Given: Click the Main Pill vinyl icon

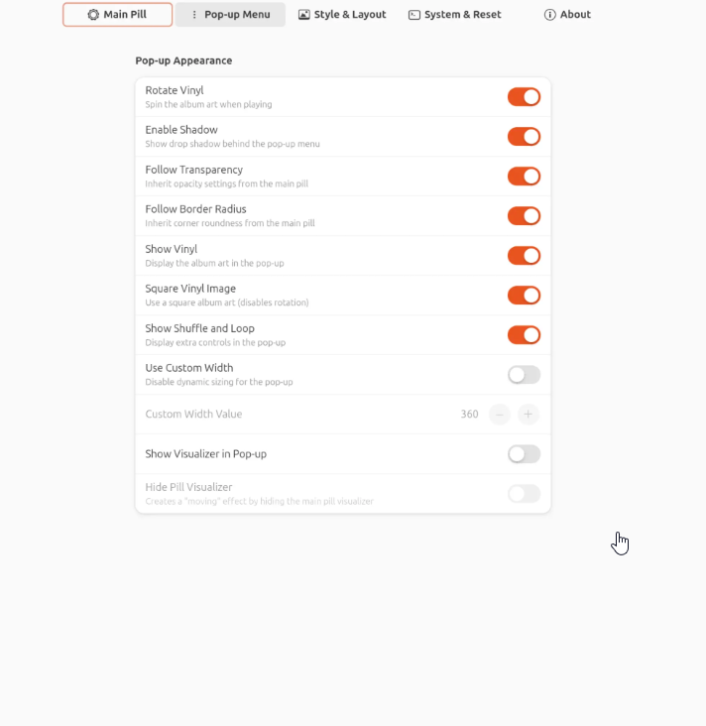Looking at the screenshot, I should pos(93,15).
